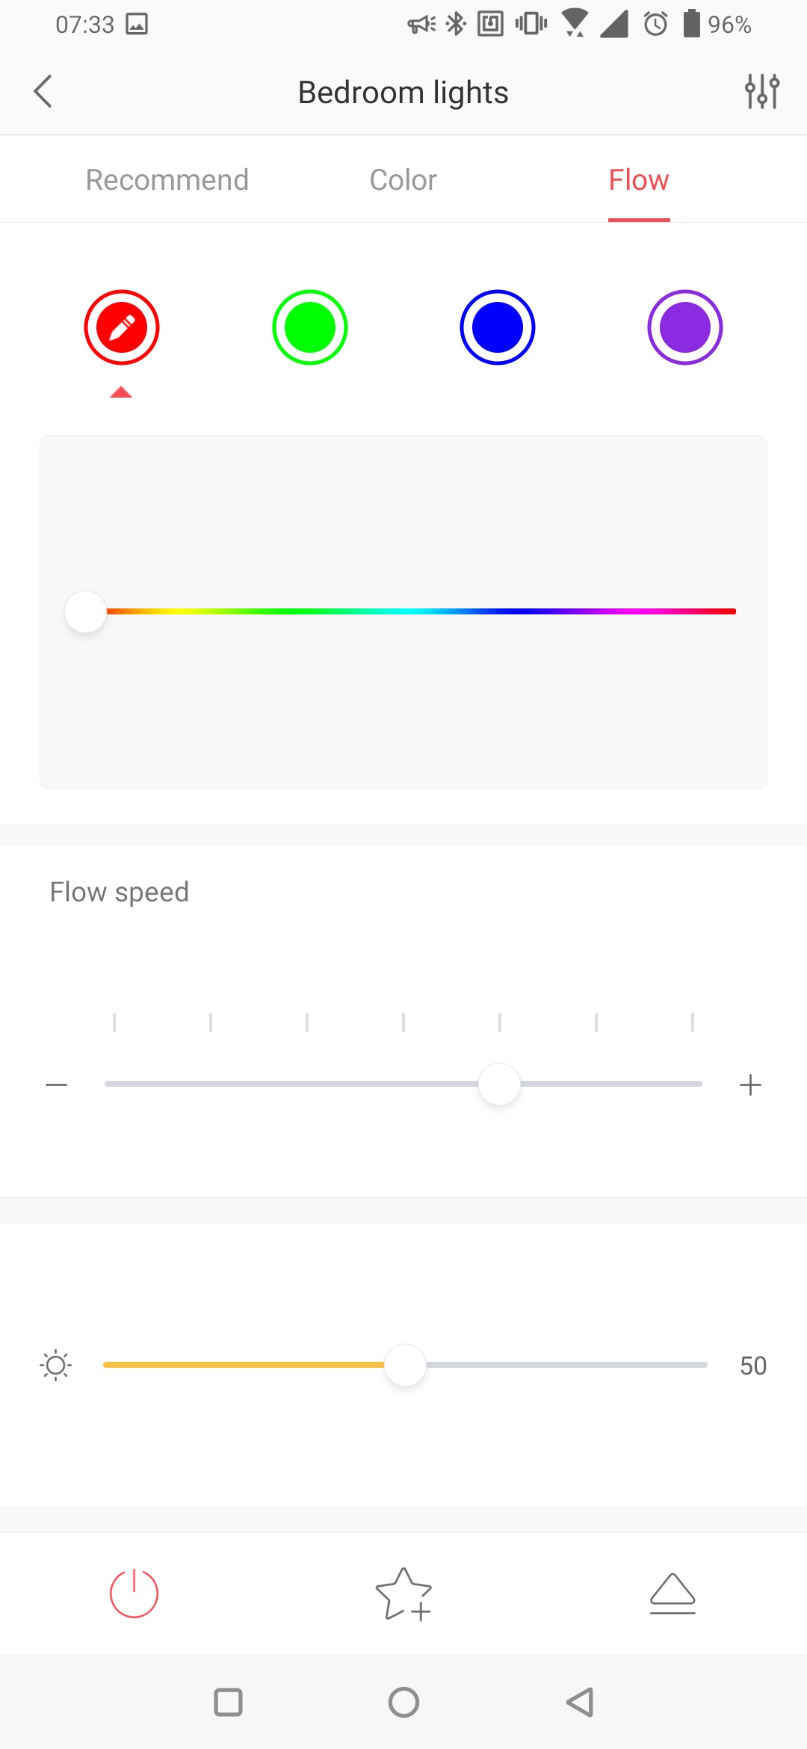Select the green flow color circle
Image resolution: width=807 pixels, height=1749 pixels.
pos(310,327)
